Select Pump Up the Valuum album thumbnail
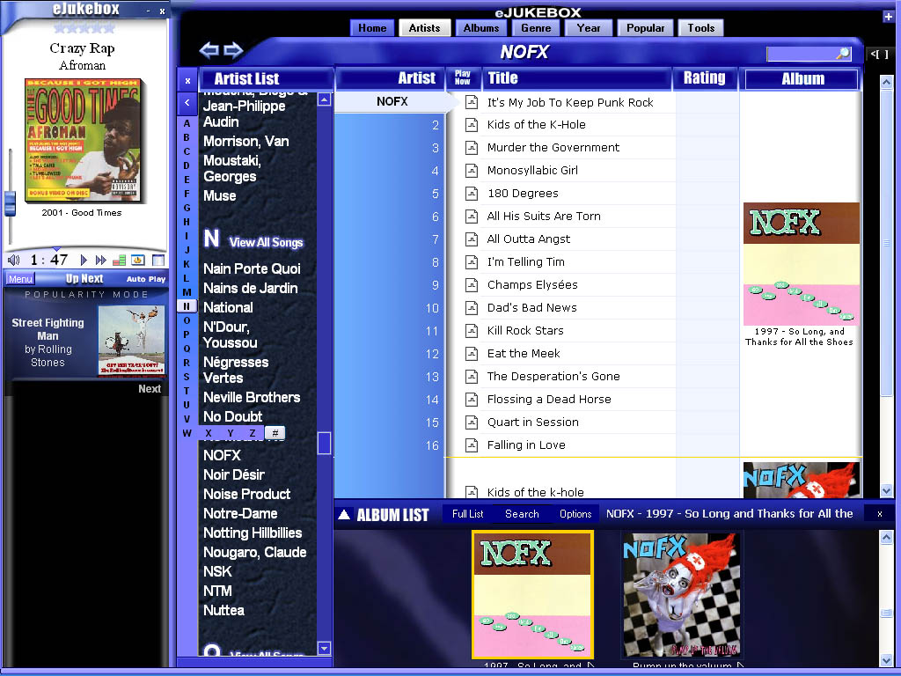The height and width of the screenshot is (676, 901). point(680,594)
